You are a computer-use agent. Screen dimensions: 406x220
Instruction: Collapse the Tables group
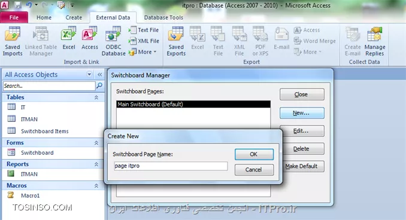[96, 97]
